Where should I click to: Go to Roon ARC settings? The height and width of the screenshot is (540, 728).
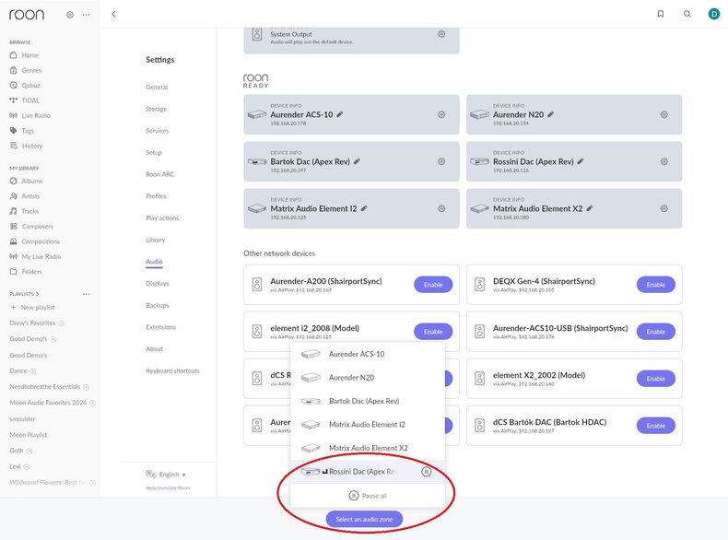click(159, 174)
